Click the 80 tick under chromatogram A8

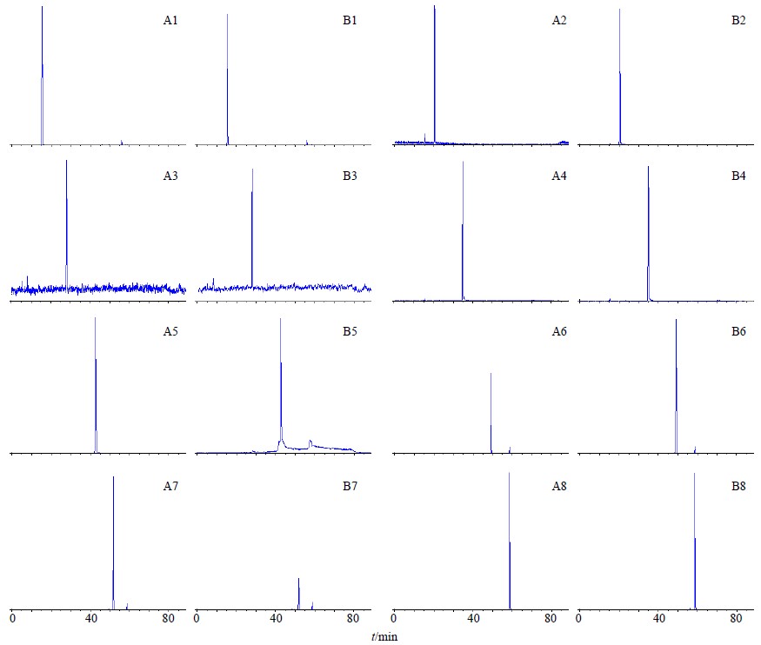click(x=551, y=619)
